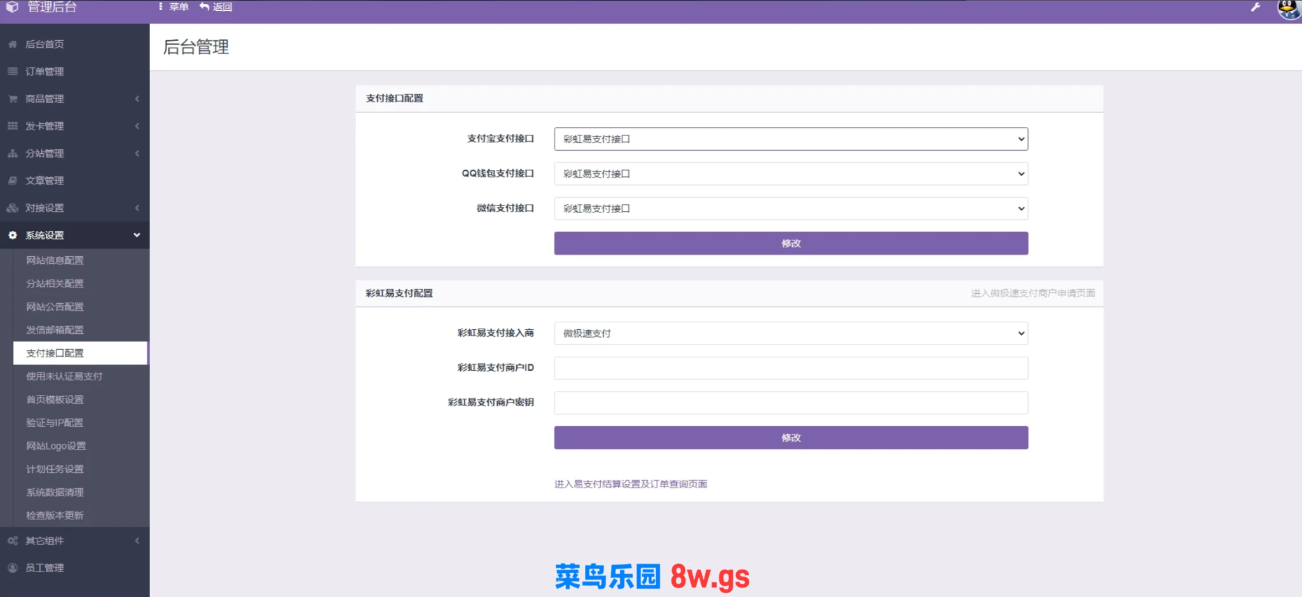Screen dimensions: 1302x597
Task: Click the 彩虹易支付配置 panel heading text
Action: 399,293
